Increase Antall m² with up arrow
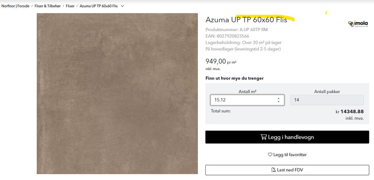 coord(279,98)
